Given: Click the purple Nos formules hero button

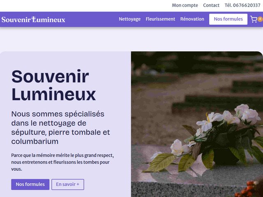Looking at the screenshot, I should (30, 184).
